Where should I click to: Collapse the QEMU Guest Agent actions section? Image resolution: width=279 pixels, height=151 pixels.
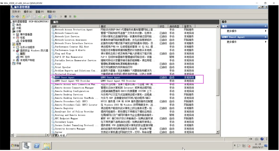click(x=266, y=37)
